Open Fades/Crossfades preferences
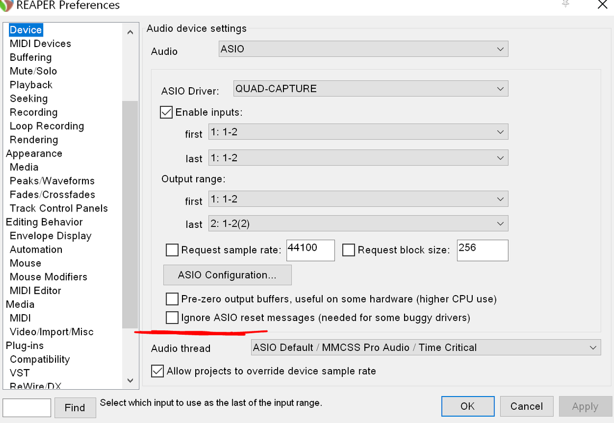This screenshot has width=614, height=423. (x=52, y=194)
